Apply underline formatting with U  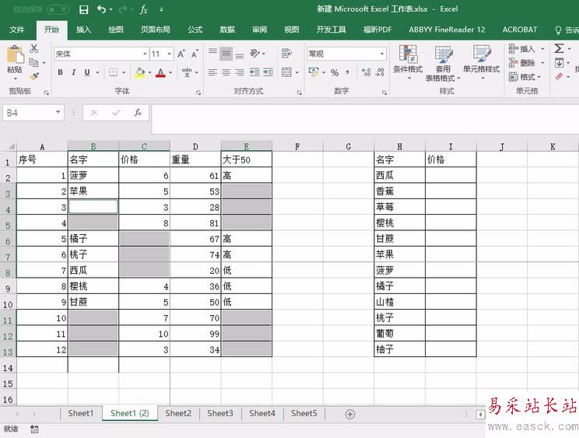click(87, 72)
